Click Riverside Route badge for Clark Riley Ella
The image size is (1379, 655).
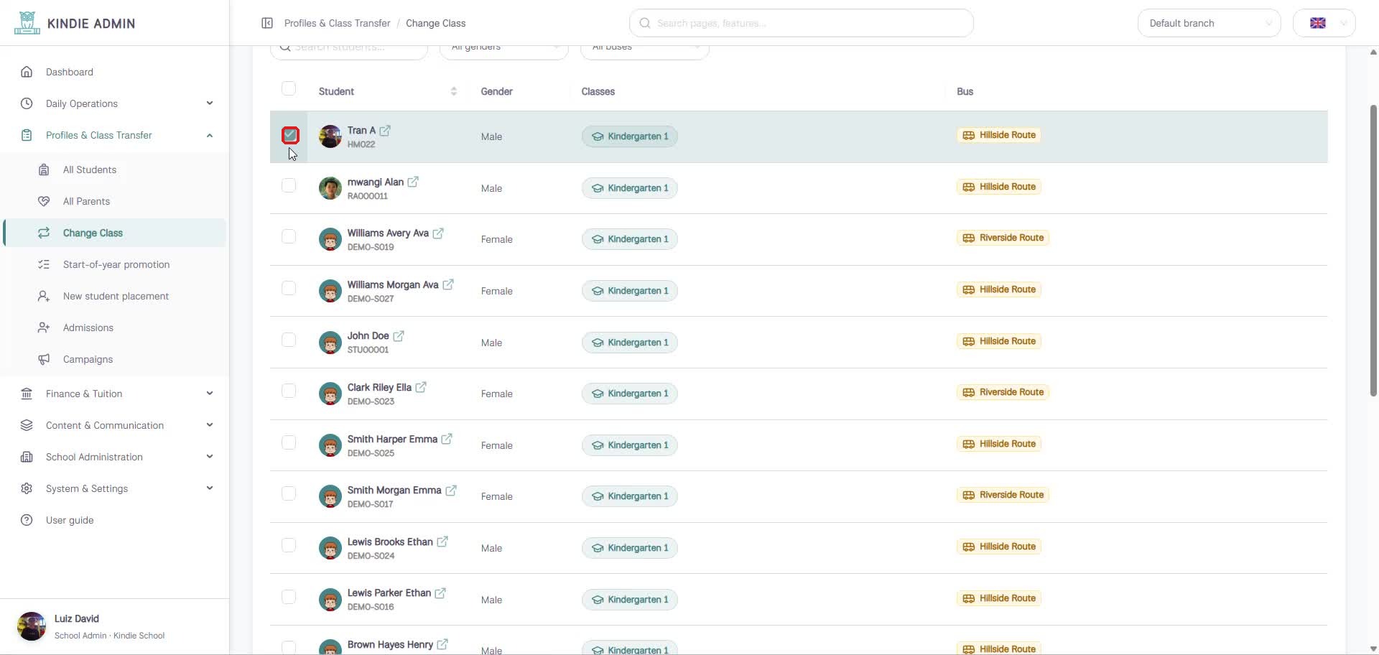click(1003, 392)
